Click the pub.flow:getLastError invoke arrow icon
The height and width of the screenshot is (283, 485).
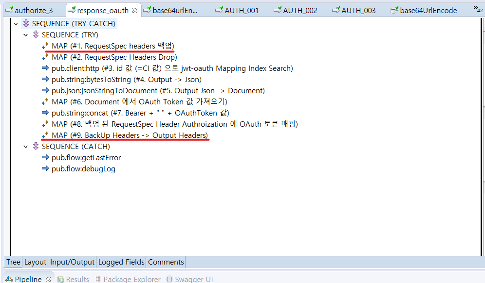point(45,158)
